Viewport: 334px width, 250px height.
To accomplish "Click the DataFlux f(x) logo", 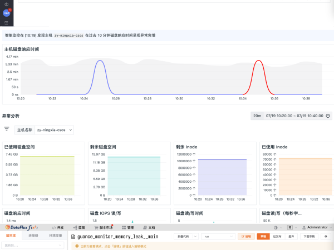I will click(22, 227).
